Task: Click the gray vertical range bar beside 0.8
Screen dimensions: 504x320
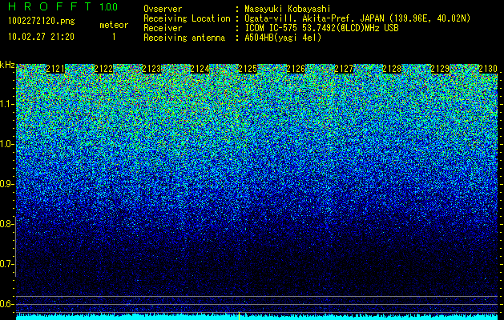Action: 16,246
